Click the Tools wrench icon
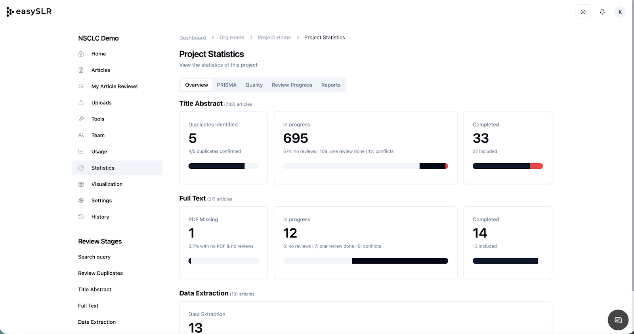Image resolution: width=634 pixels, height=334 pixels. coord(81,119)
